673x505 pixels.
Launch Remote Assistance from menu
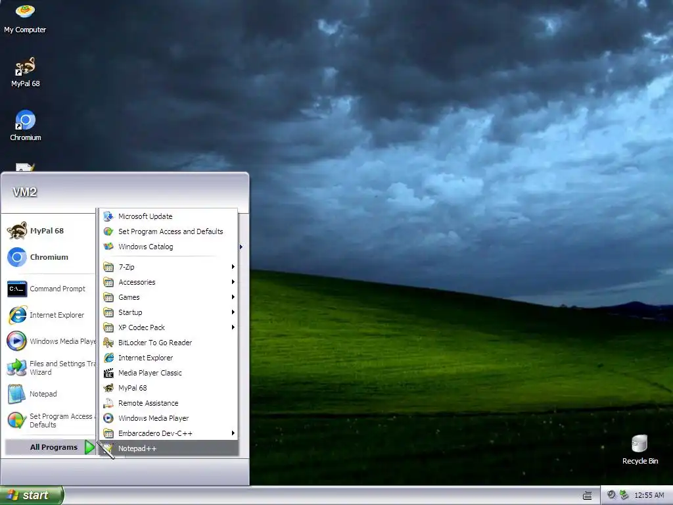point(169,403)
